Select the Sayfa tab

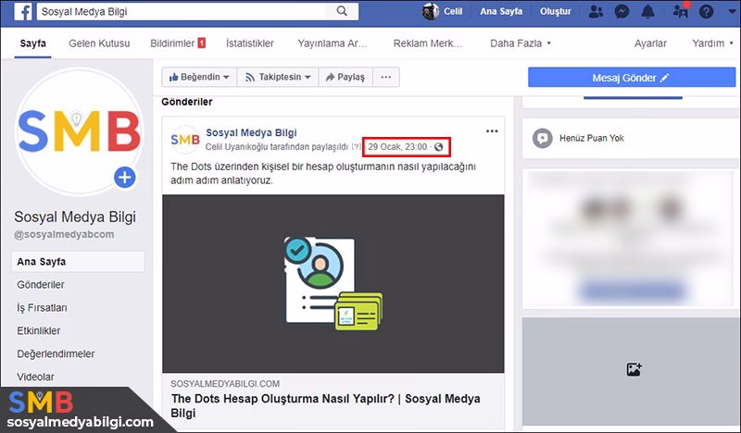tap(33, 43)
